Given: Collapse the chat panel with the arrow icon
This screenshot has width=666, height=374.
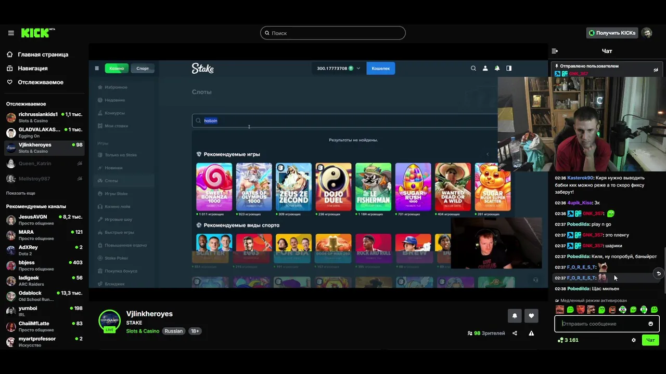Looking at the screenshot, I should [x=555, y=51].
